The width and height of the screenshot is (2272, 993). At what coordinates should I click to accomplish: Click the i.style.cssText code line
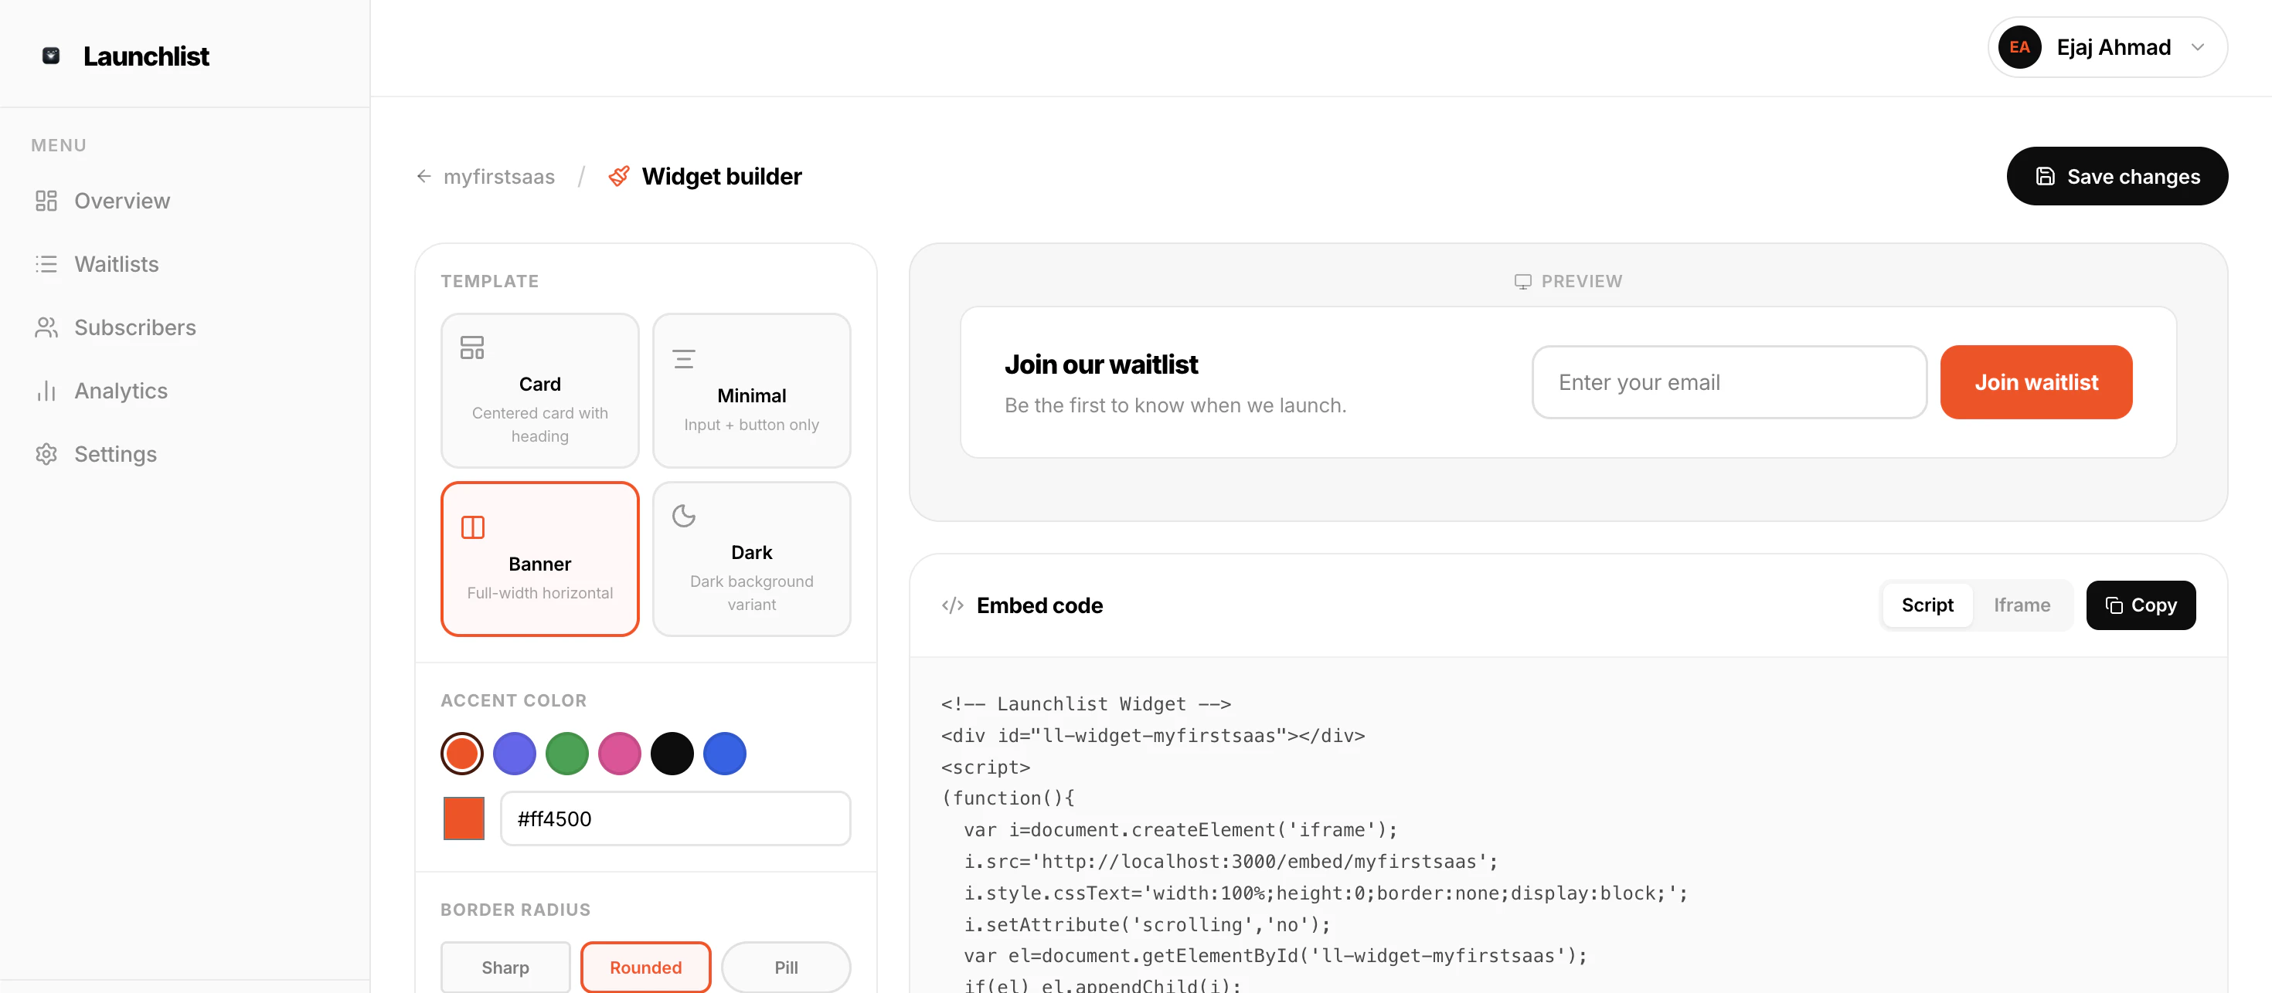click(x=1325, y=893)
